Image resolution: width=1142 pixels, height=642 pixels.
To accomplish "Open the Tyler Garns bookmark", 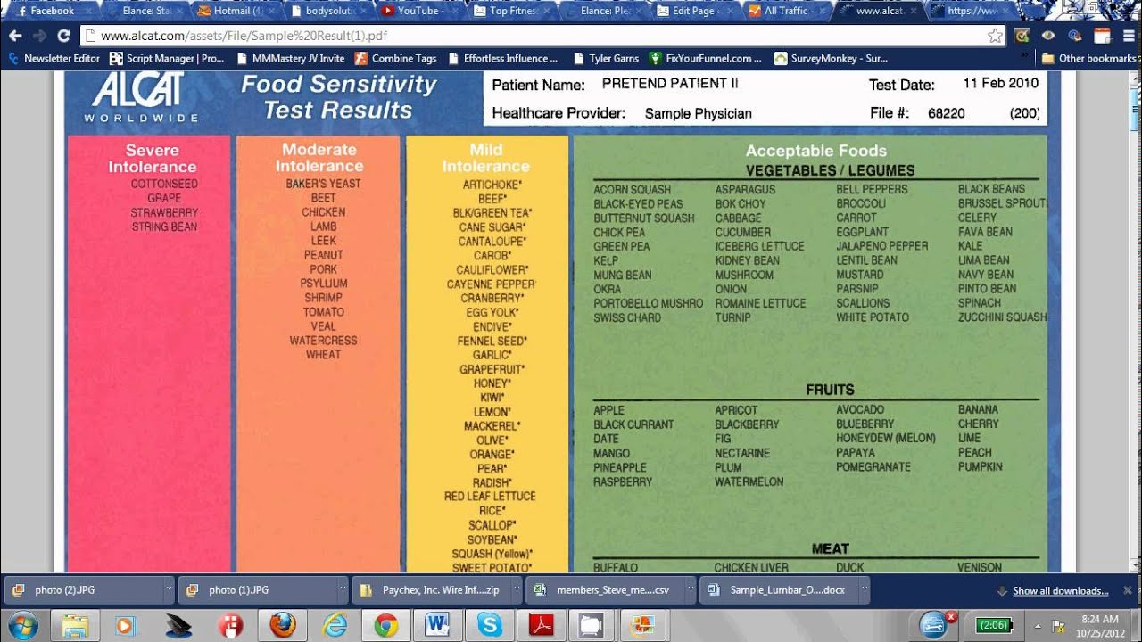I will point(605,59).
